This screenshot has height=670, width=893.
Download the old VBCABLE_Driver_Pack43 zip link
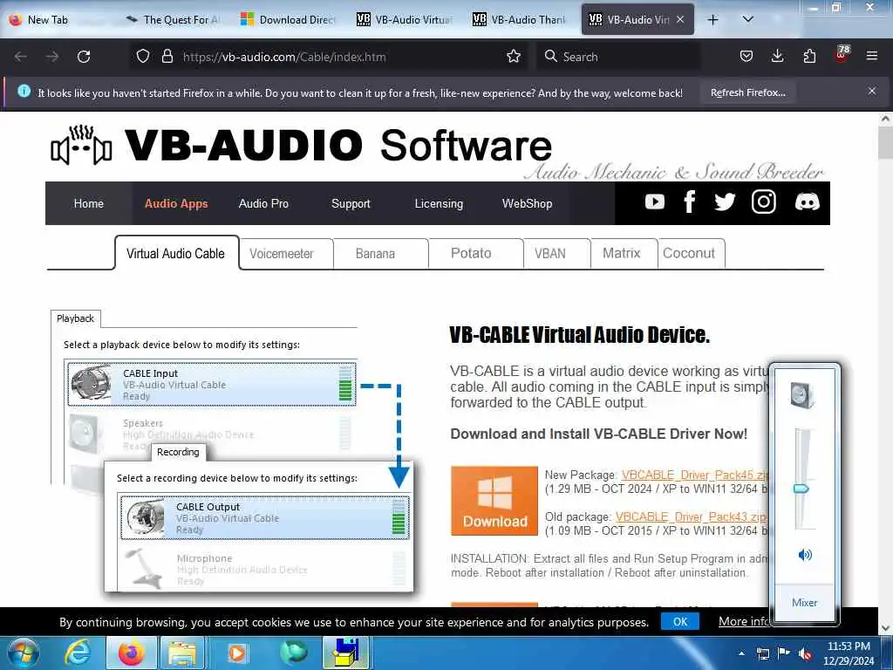691,516
